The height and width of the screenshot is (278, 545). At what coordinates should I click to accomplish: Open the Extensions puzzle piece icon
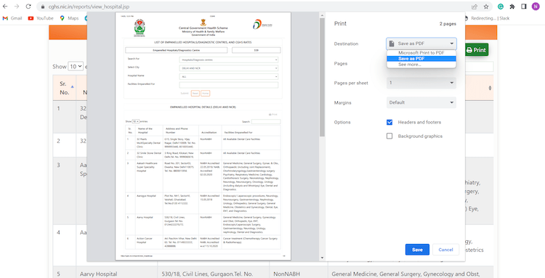coord(512,7)
